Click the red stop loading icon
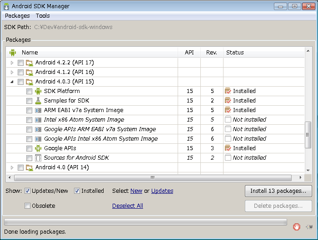The width and height of the screenshot is (318, 240). (x=296, y=226)
